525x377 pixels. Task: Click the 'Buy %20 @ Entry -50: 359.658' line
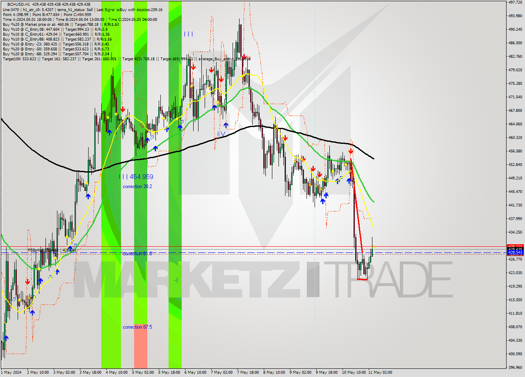tap(56, 49)
